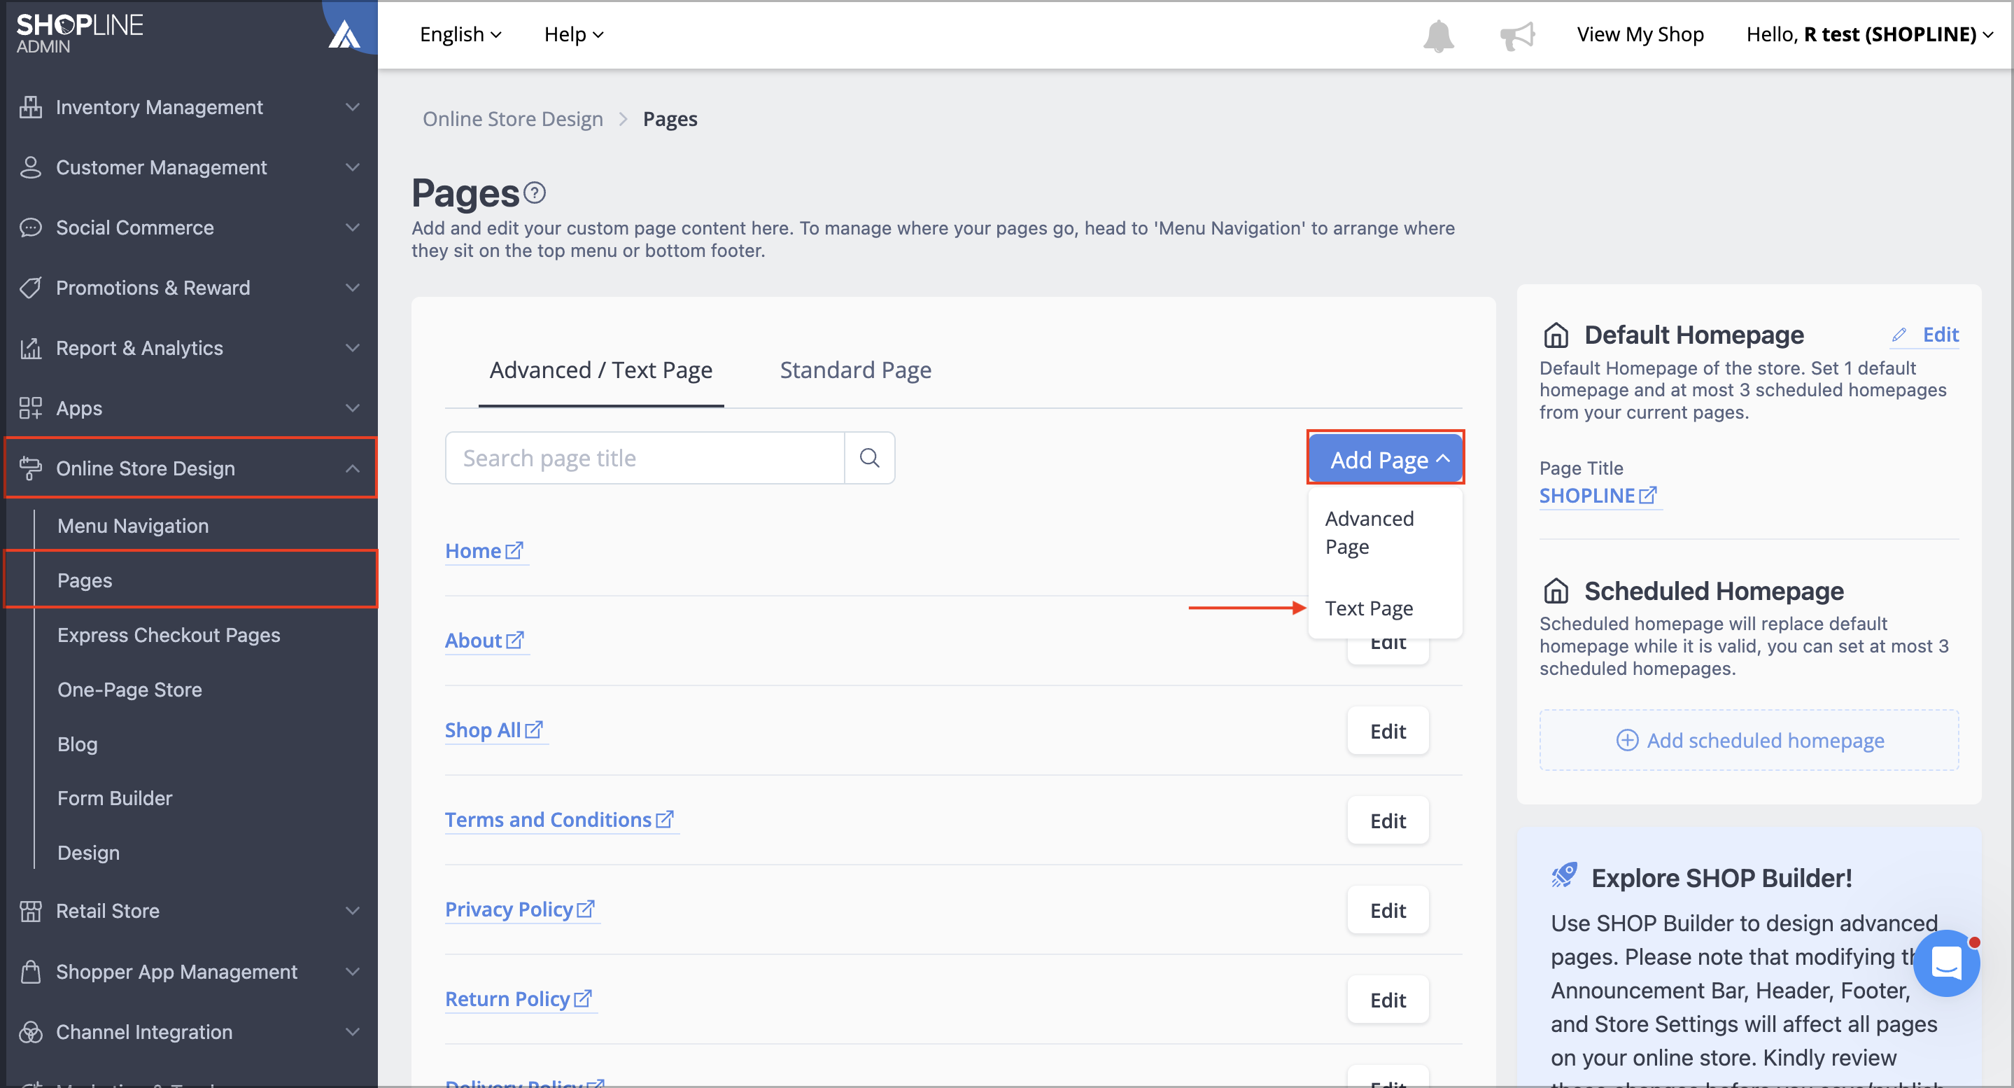Open One-Page Store in sidebar
The height and width of the screenshot is (1088, 2014).
(129, 690)
